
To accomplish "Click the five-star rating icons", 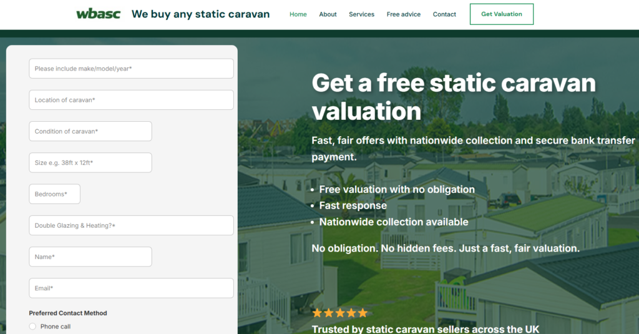I will click(339, 313).
